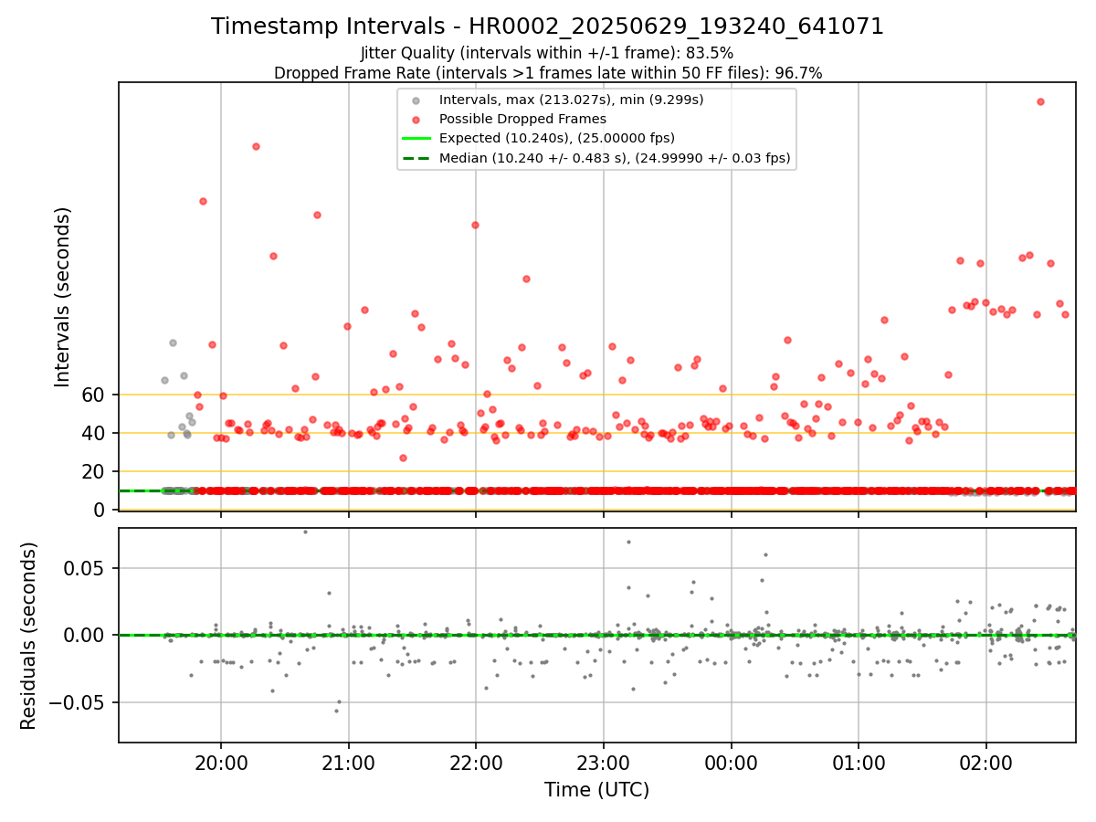Click the 'Dropped Frame Rate' subtitle line
1096x822 pixels.
[x=547, y=73]
